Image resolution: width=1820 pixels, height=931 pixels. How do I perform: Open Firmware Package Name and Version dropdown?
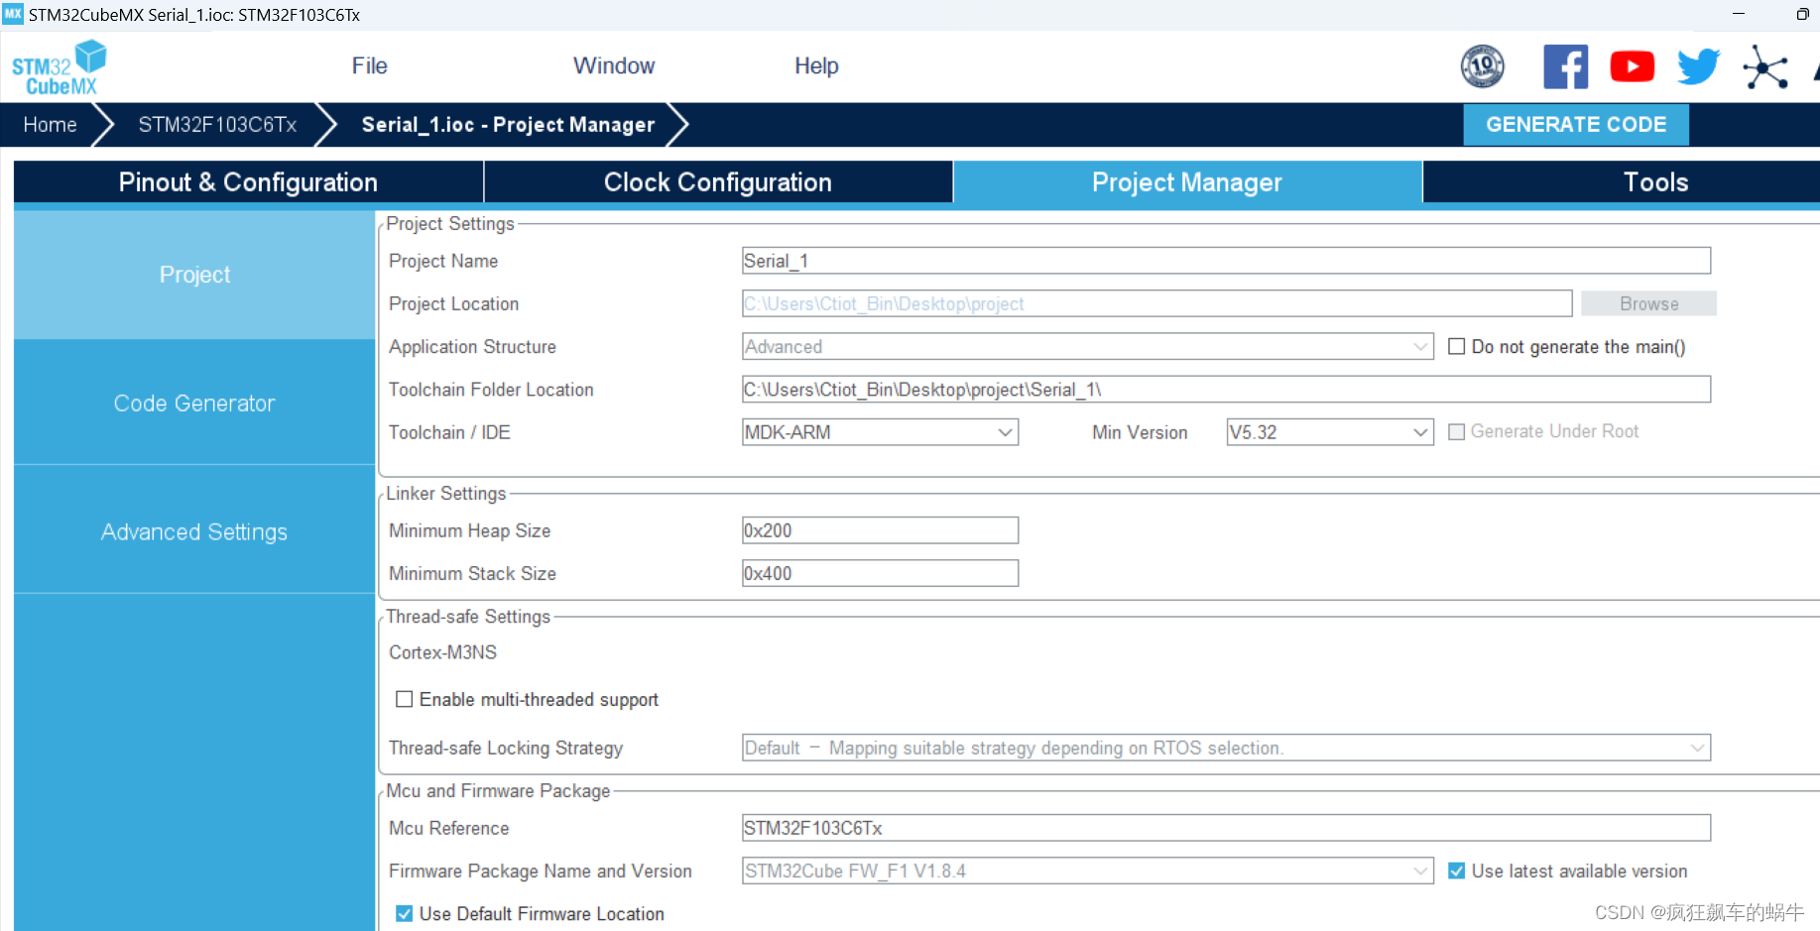1087,871
